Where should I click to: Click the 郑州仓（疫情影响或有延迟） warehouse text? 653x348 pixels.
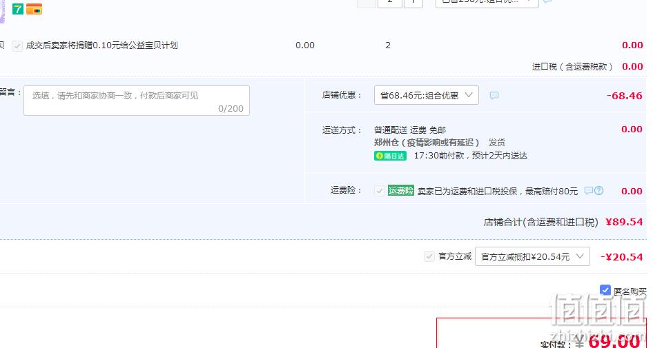427,143
